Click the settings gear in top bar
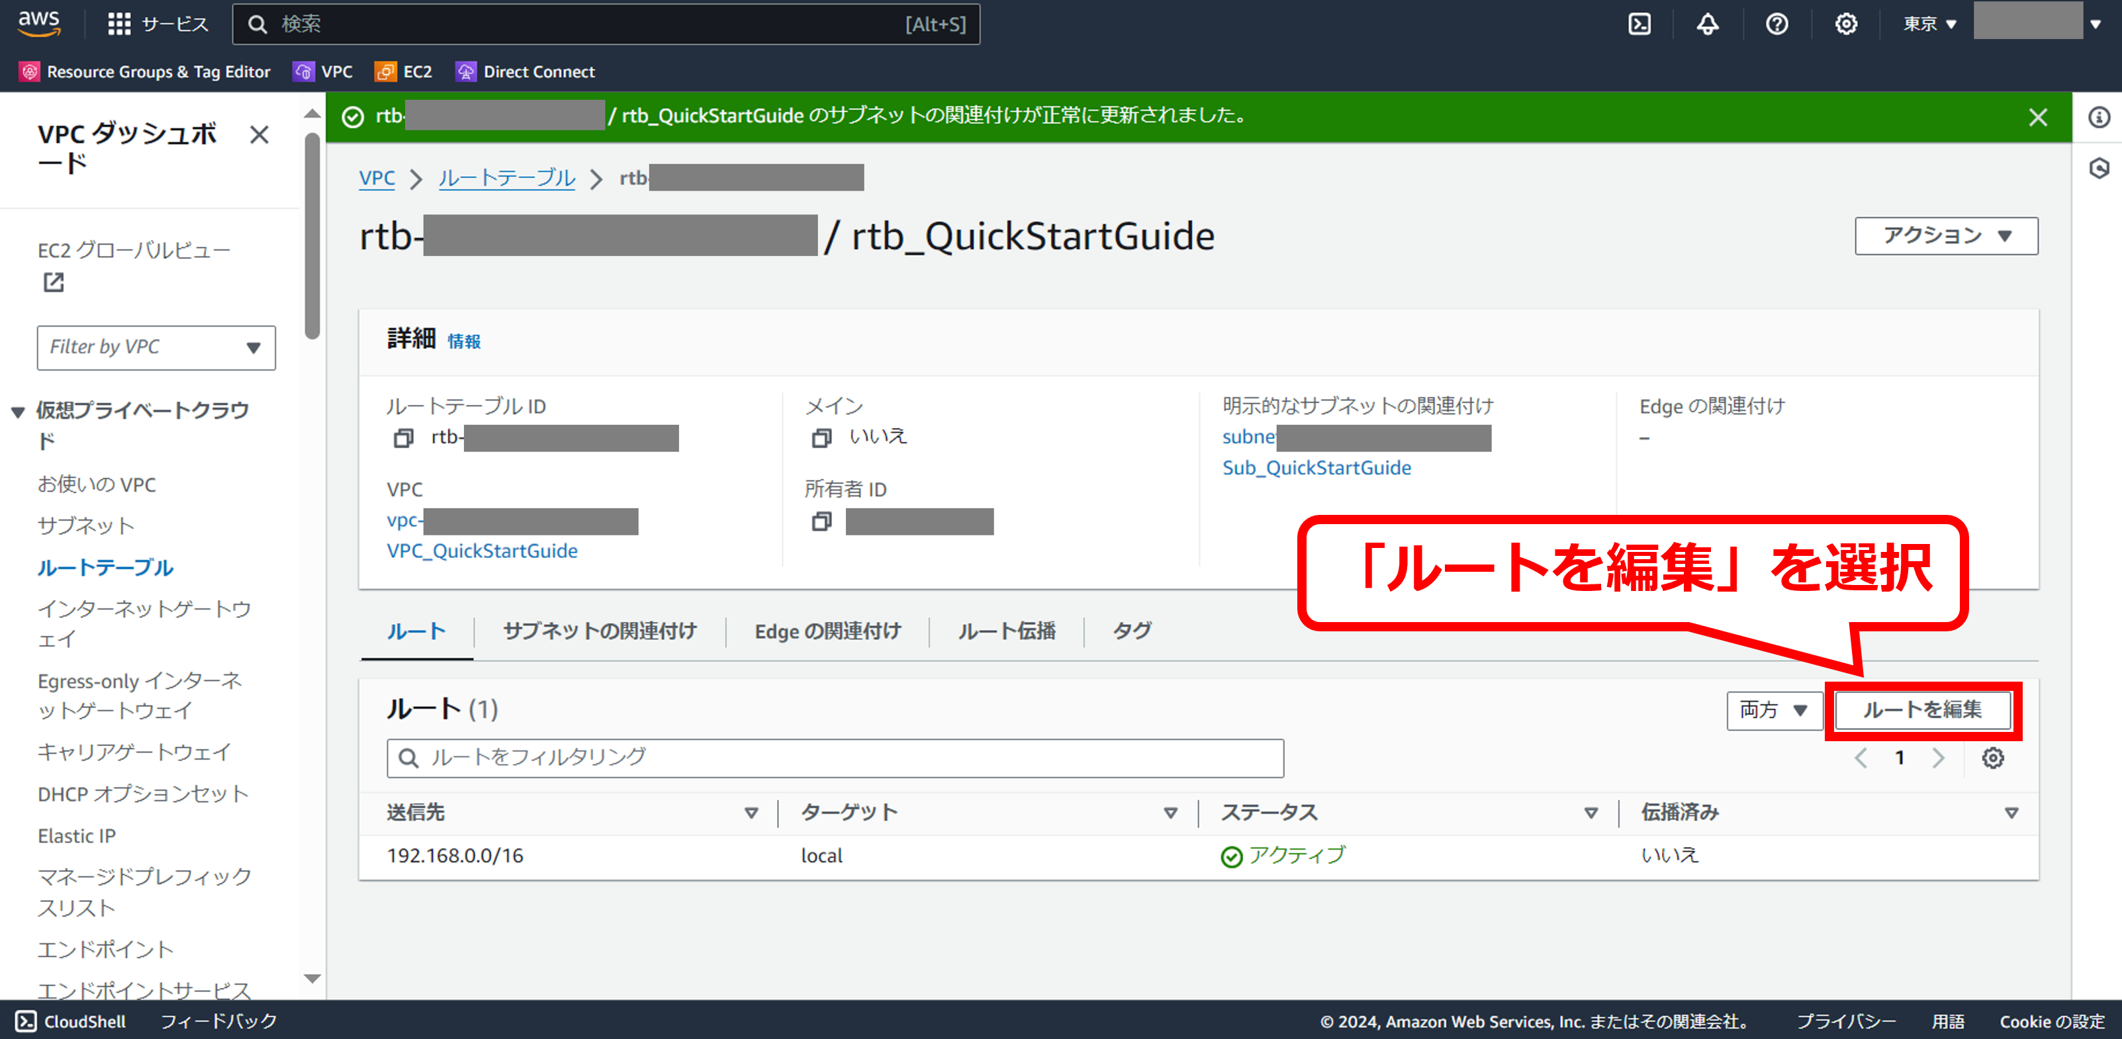Viewport: 2122px width, 1039px height. (x=1845, y=24)
